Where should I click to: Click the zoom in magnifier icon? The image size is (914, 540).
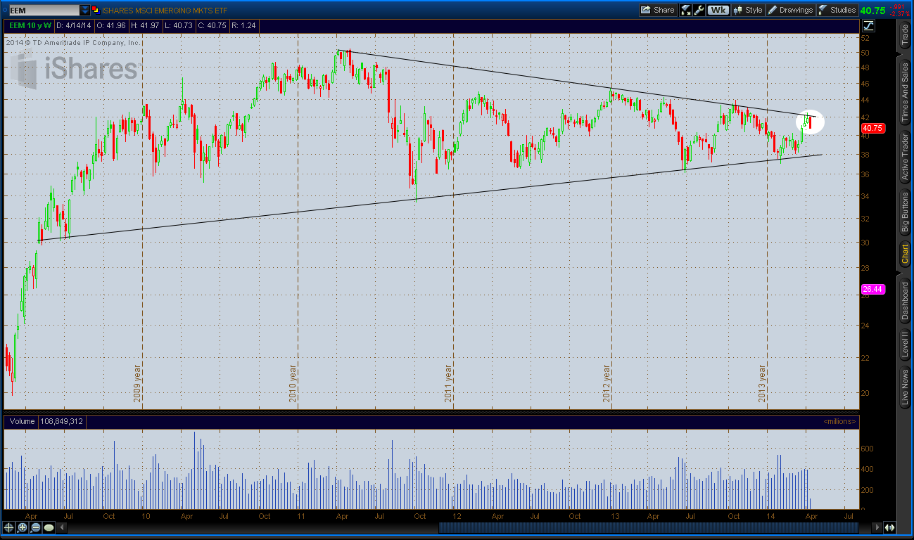[x=23, y=527]
